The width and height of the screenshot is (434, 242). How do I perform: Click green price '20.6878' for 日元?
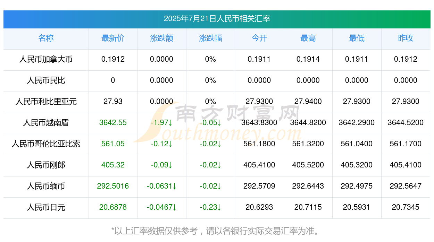pos(113,207)
